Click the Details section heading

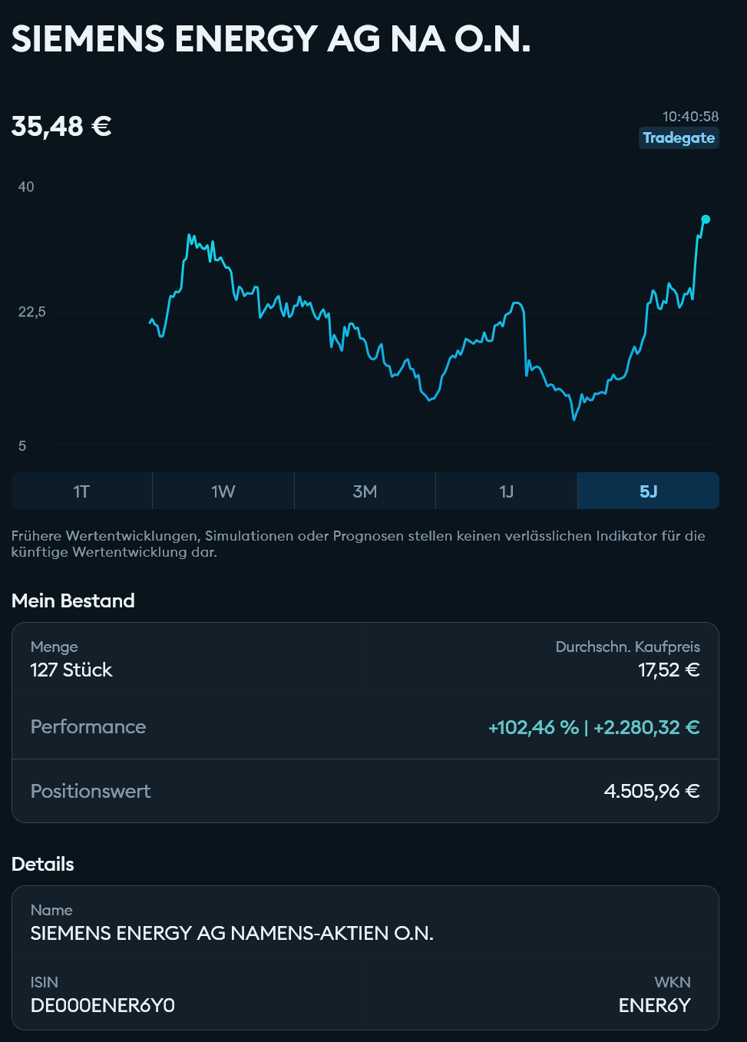(x=43, y=864)
